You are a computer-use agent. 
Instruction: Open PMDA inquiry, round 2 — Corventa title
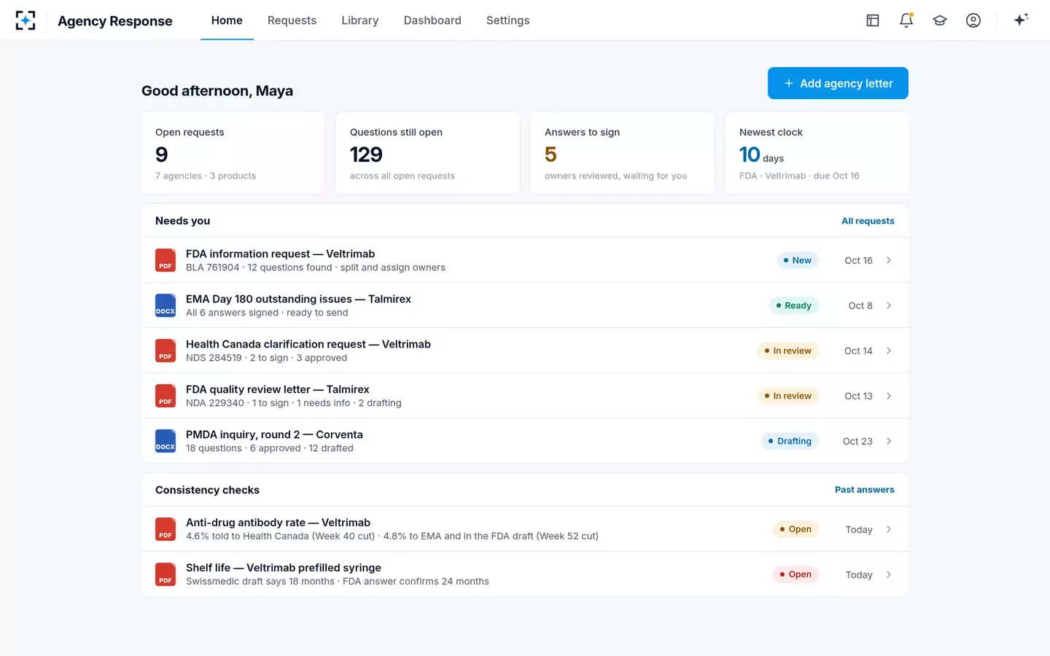coord(274,434)
